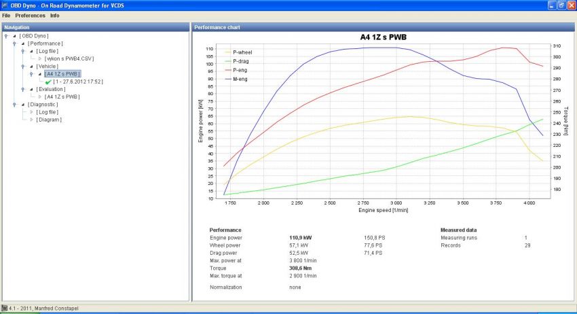
Task: Click the blue M-eng legend swatch
Action: click(228, 79)
